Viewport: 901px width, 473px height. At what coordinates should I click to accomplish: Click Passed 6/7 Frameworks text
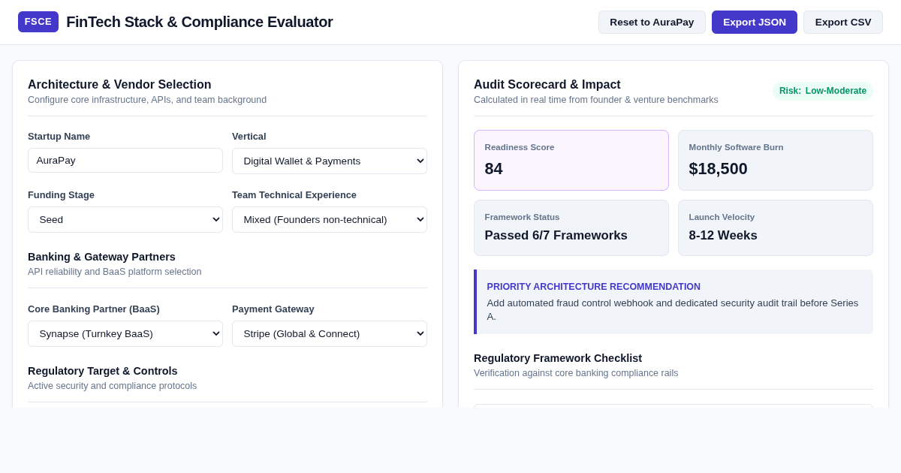tap(556, 236)
